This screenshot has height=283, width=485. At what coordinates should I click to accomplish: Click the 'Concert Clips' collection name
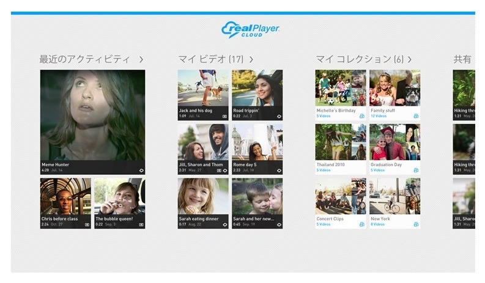click(x=330, y=219)
